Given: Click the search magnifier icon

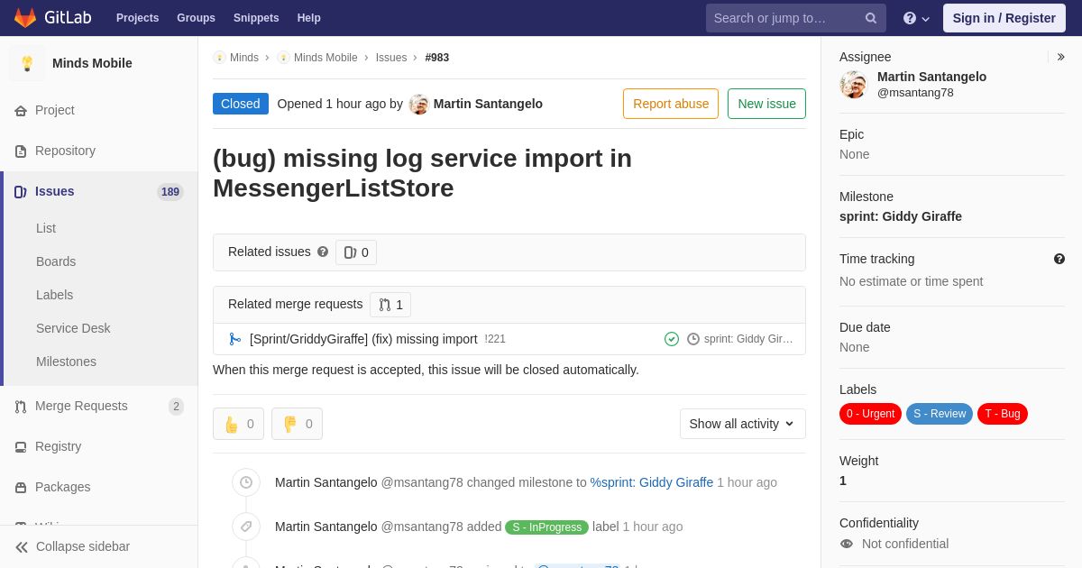Looking at the screenshot, I should (x=871, y=18).
